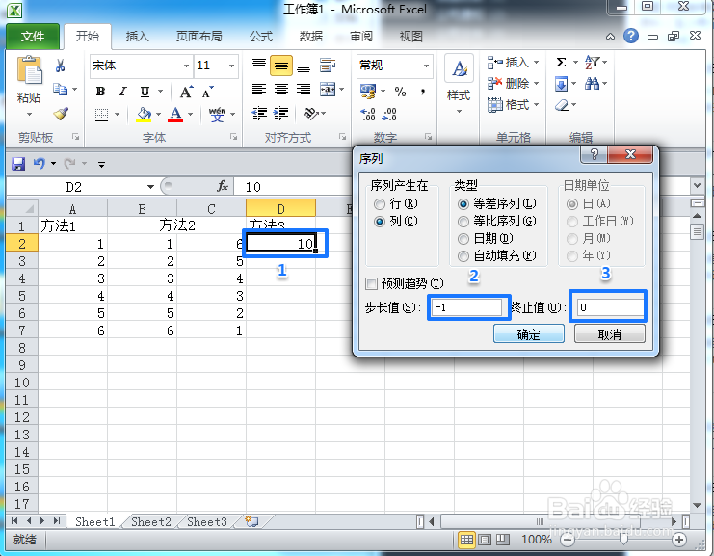
Task: Click the 步长值 step value field
Action: pos(467,307)
